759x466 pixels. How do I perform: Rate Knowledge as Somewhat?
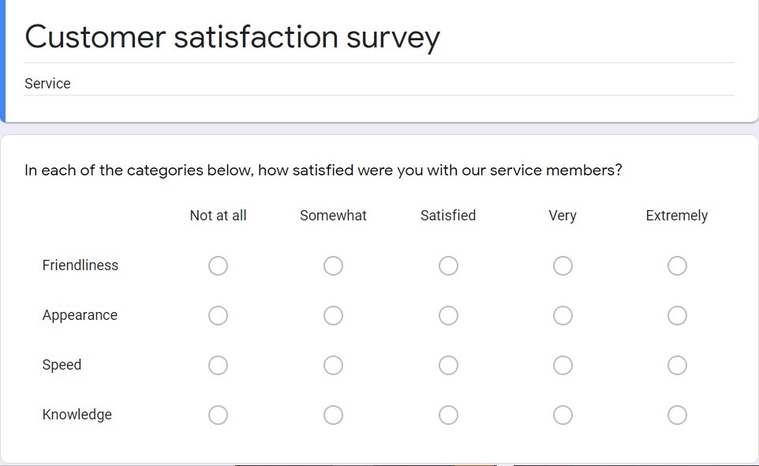click(333, 415)
